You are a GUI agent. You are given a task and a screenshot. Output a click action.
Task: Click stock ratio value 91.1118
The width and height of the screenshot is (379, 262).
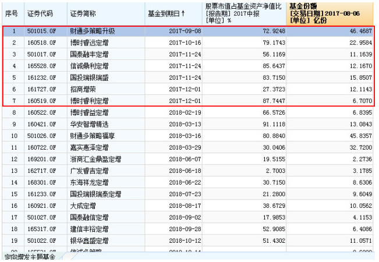(x=274, y=124)
